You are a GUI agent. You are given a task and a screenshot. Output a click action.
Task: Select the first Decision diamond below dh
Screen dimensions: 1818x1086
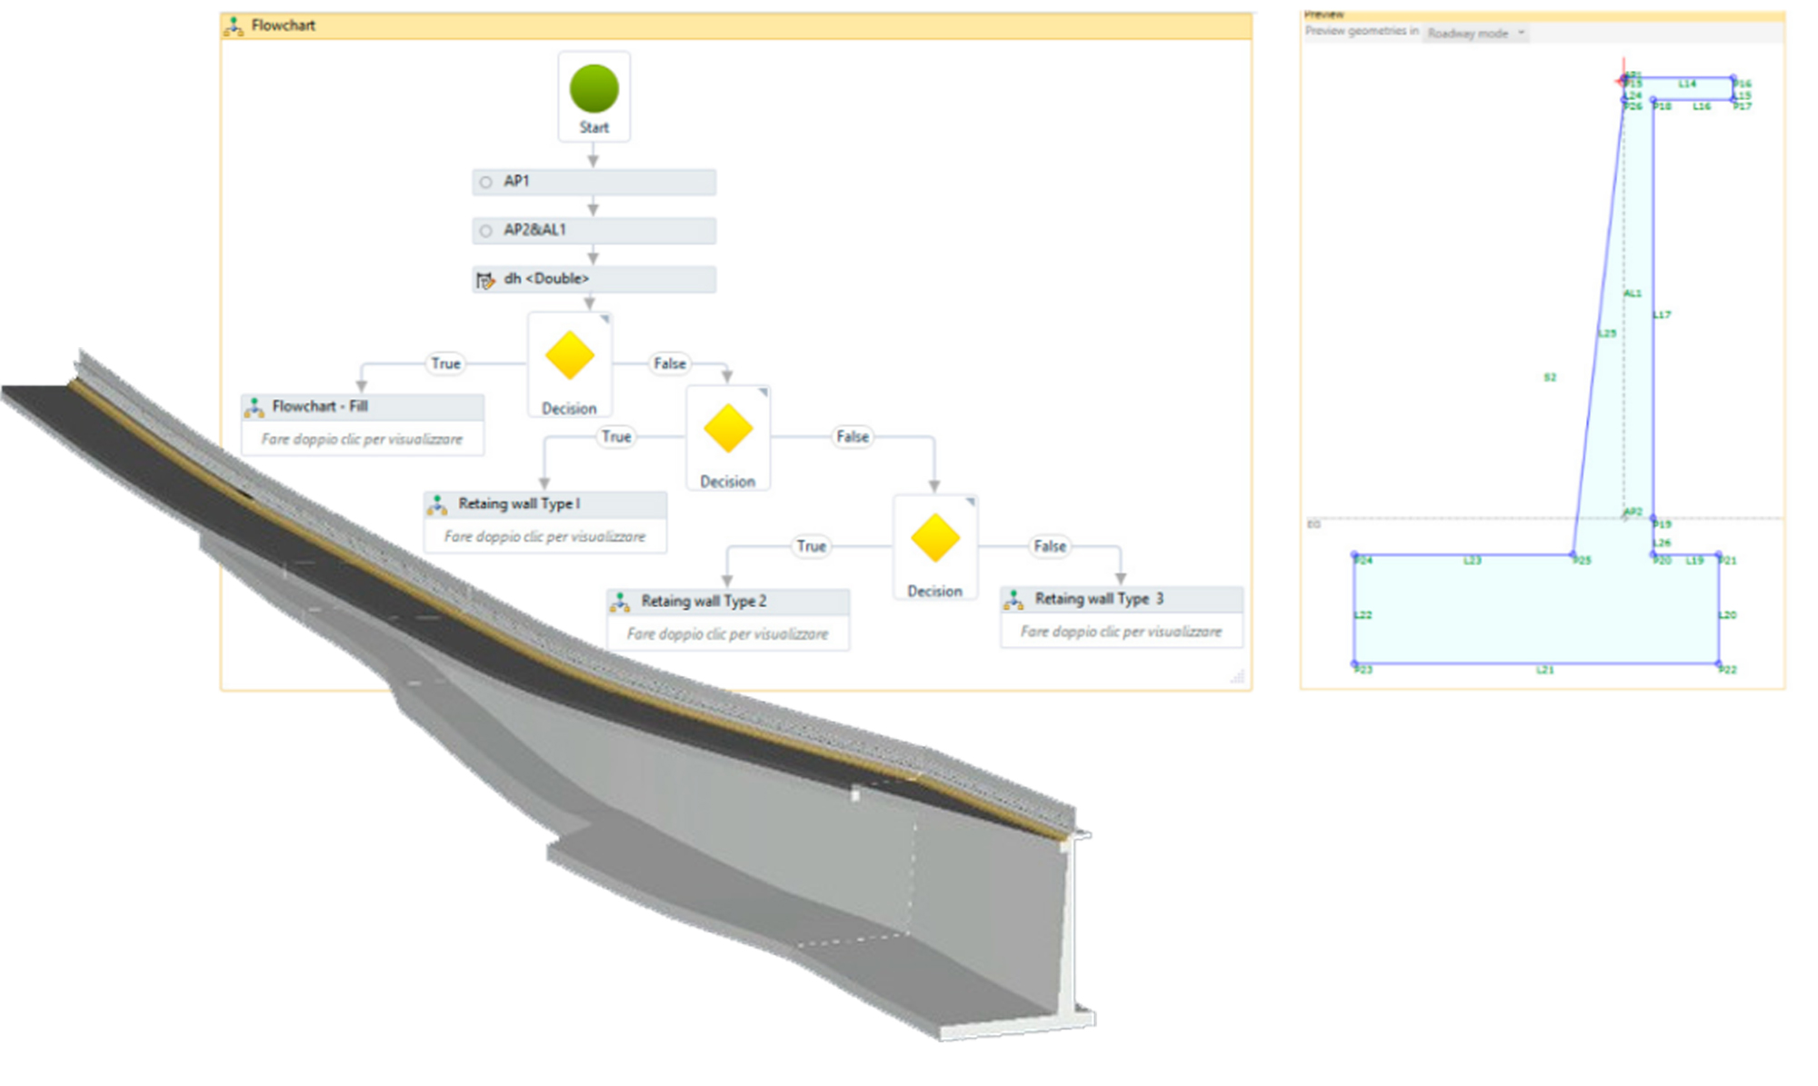tap(570, 355)
